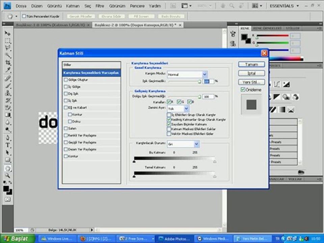Screen dimensions: 324x243
Task: Select the Rectangle shape tool
Action: 7,160
